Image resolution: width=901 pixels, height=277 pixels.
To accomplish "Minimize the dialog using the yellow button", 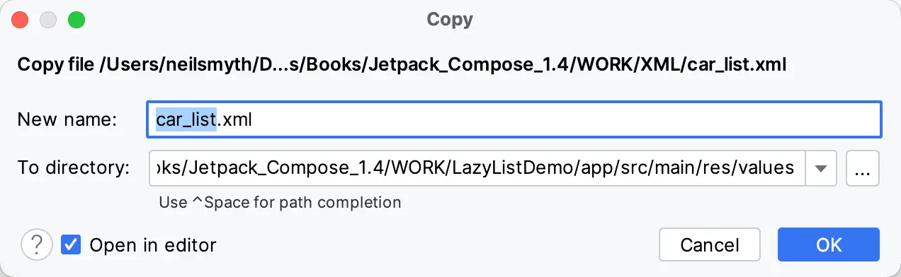I will (48, 20).
